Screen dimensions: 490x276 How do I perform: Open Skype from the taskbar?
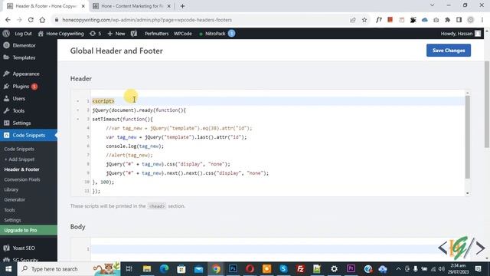click(283, 269)
